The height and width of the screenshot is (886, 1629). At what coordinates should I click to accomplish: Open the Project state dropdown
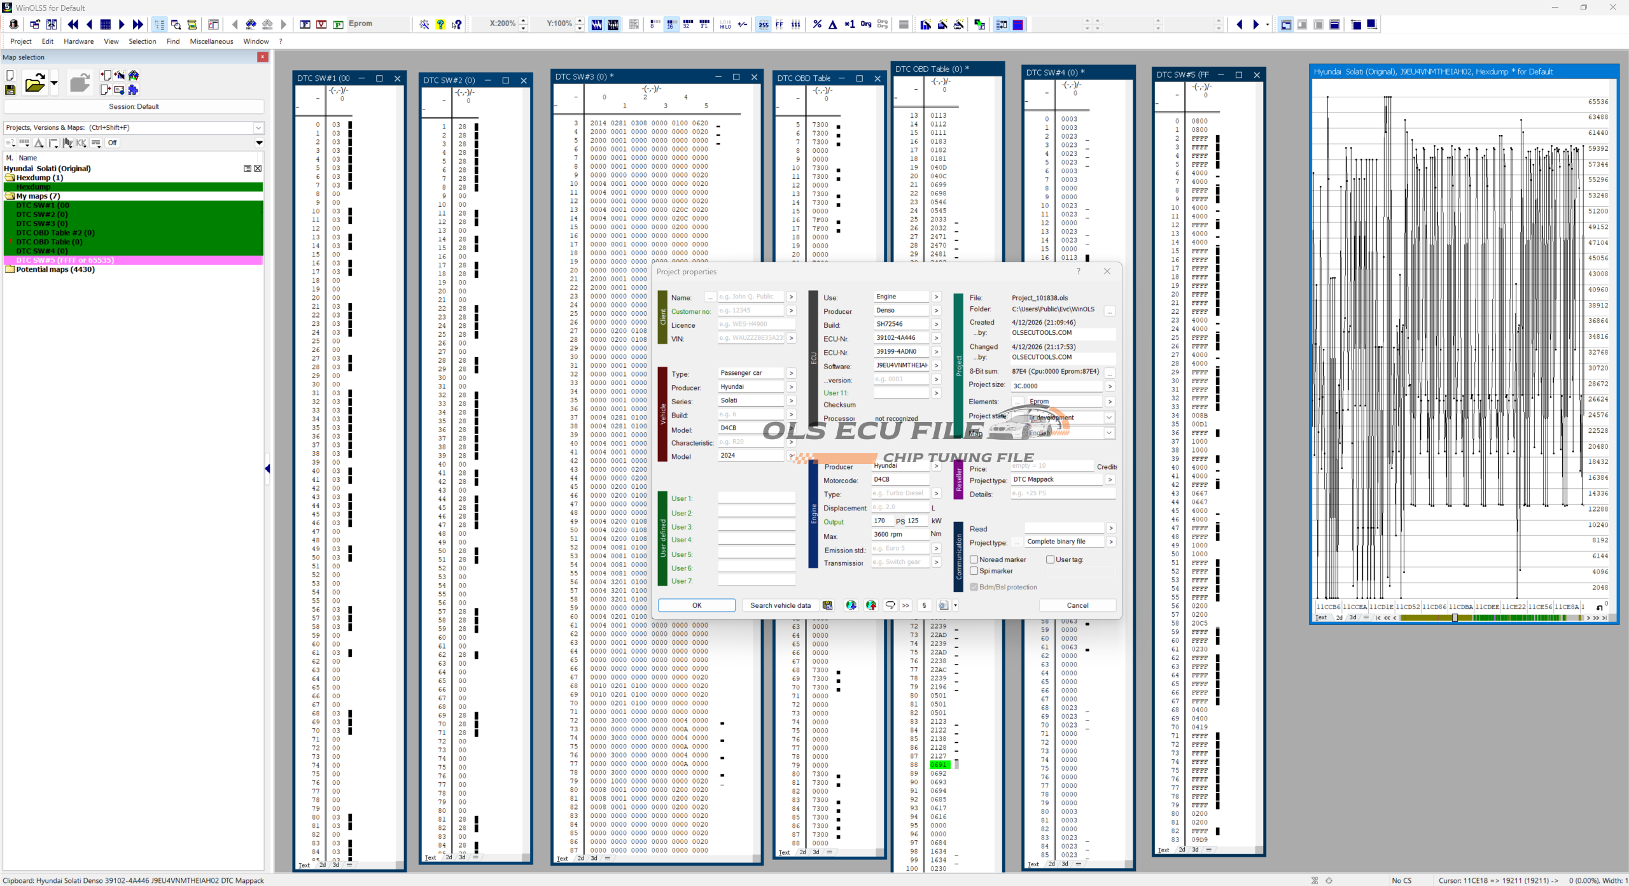pyautogui.click(x=1109, y=418)
